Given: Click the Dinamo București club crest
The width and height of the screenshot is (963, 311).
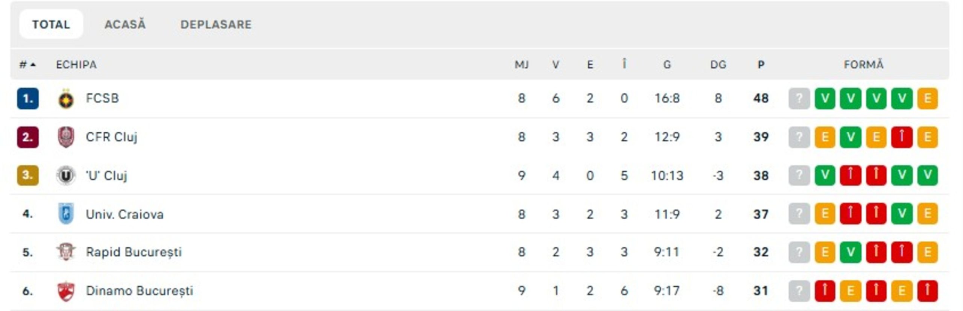Looking at the screenshot, I should [x=66, y=291].
